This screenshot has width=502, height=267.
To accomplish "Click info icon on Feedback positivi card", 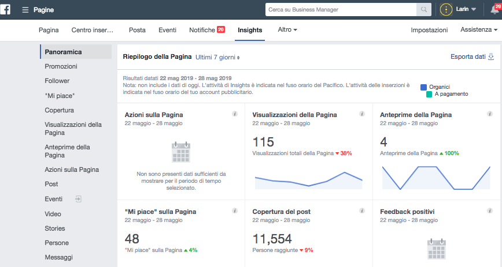I will [489, 210].
